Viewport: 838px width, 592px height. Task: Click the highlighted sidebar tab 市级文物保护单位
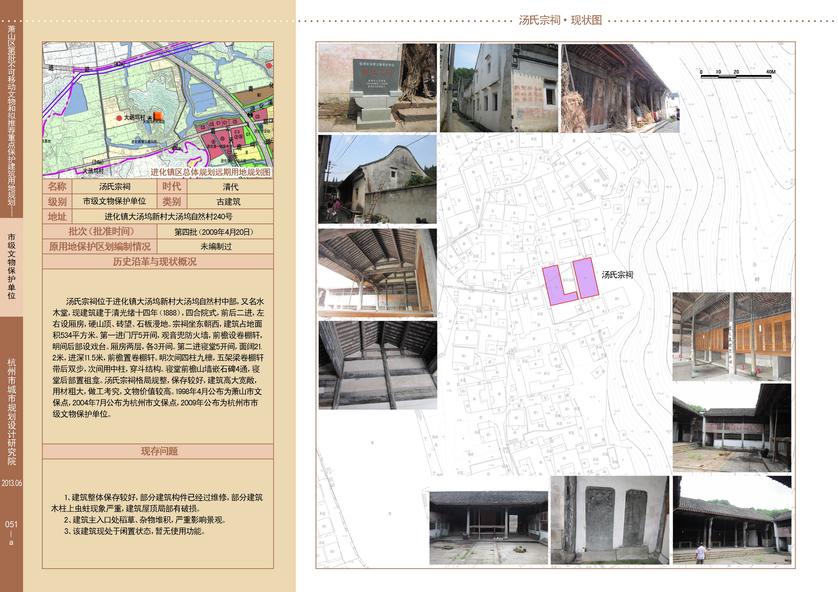pyautogui.click(x=11, y=267)
